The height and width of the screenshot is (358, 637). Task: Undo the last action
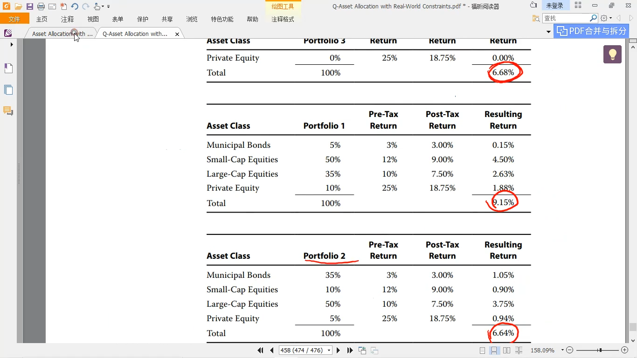75,7
